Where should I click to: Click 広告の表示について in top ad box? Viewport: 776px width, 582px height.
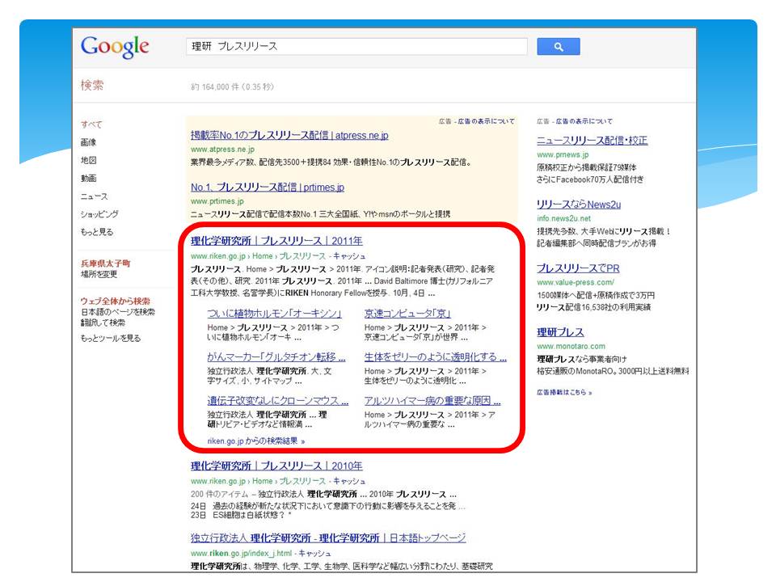click(486, 121)
